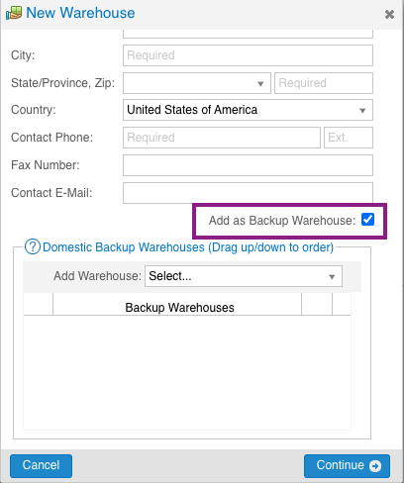Select the Contact Phone field

coord(222,138)
